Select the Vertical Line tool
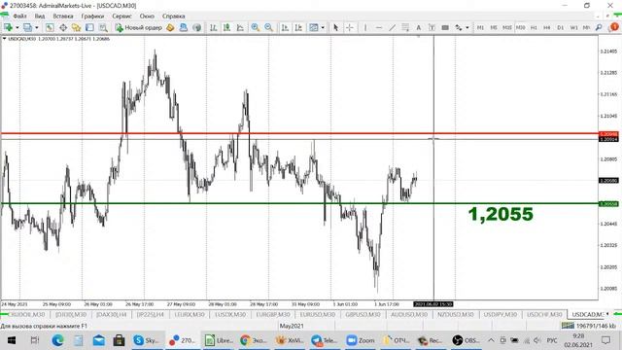This screenshot has width=622, height=350. click(x=365, y=27)
